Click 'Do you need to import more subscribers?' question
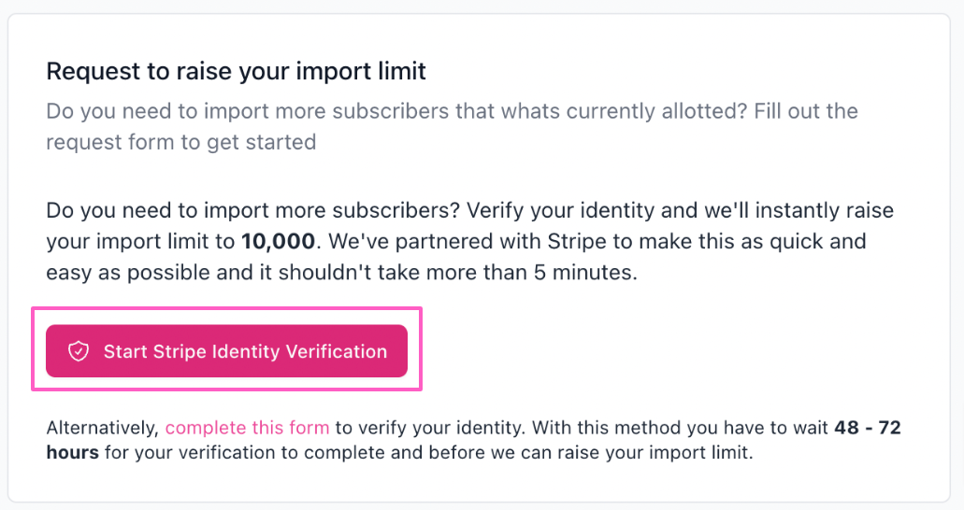Screen dimensions: 964x510 pyautogui.click(x=252, y=210)
